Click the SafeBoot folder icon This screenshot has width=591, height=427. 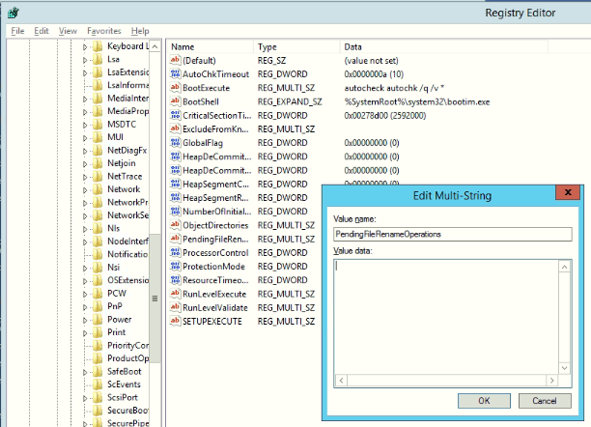coord(98,372)
